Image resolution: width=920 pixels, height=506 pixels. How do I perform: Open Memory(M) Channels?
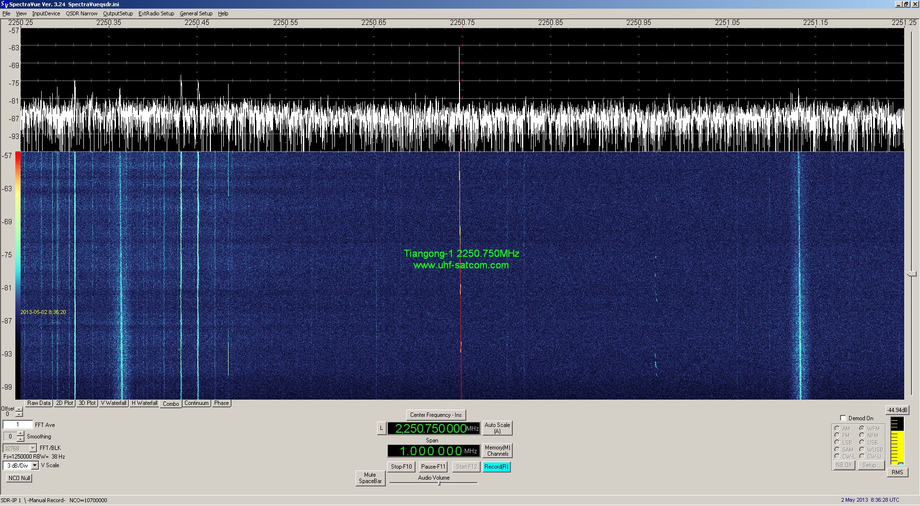[497, 450]
